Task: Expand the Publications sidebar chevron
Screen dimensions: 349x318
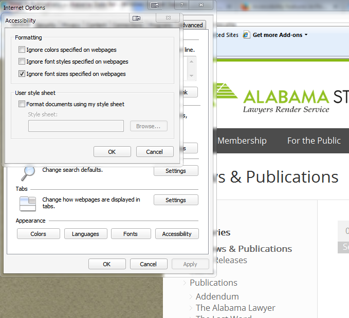Action: [185, 283]
